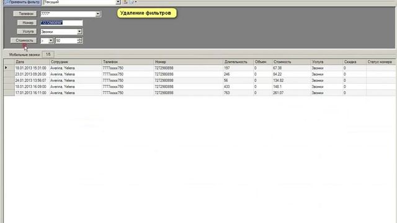Screen dimensions: 397x223
Task: Sort by the Сотрудник column header
Action: (x=75, y=62)
